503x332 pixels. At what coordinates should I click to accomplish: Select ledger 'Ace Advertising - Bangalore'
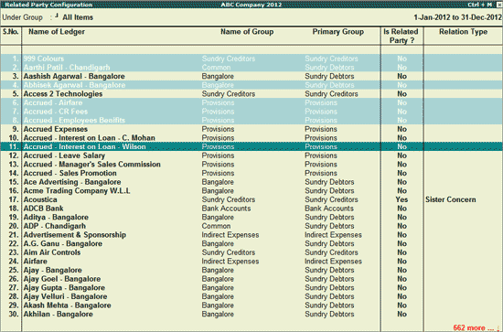pos(72,182)
